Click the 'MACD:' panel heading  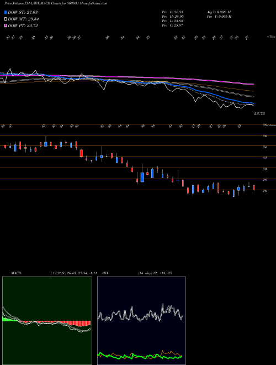(x=16, y=273)
